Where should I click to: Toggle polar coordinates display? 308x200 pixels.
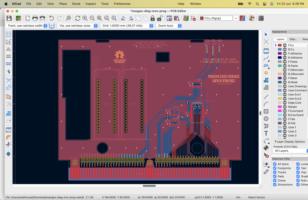tap(8, 42)
